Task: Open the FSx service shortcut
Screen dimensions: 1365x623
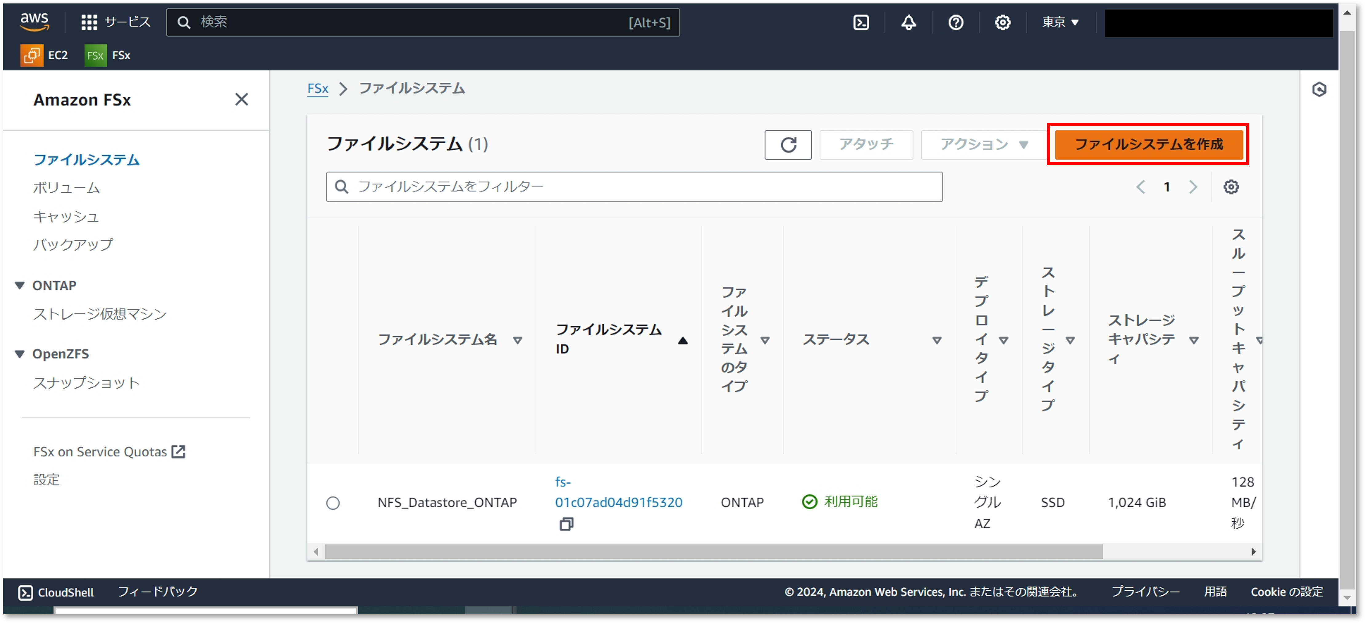Action: [x=108, y=55]
